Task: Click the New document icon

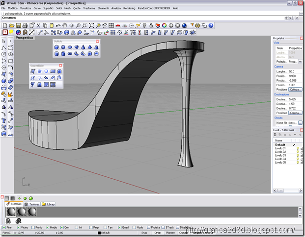Action: (x=5, y=25)
